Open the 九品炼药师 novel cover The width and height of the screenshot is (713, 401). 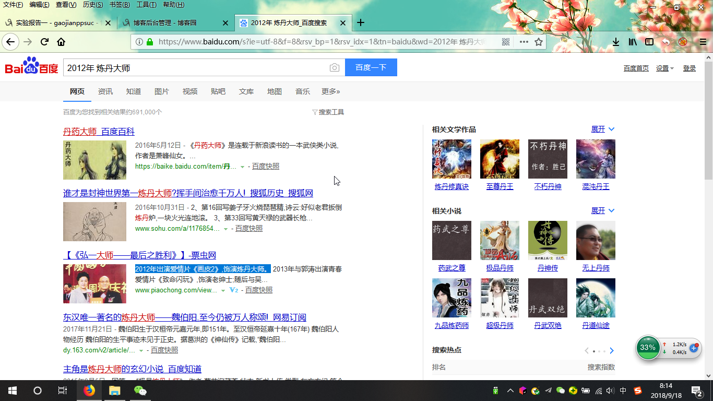tap(451, 298)
